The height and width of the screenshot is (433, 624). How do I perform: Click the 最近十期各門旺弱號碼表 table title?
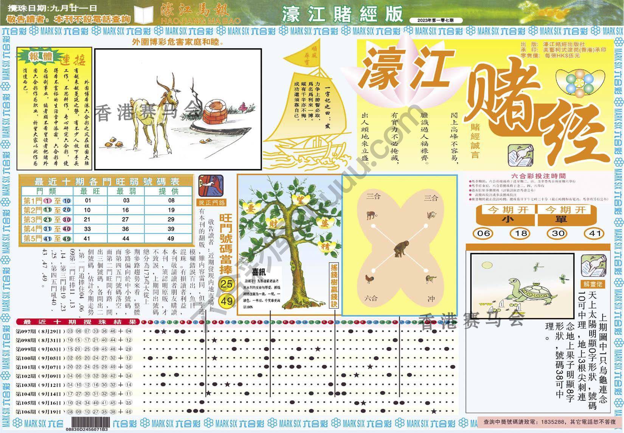(107, 181)
